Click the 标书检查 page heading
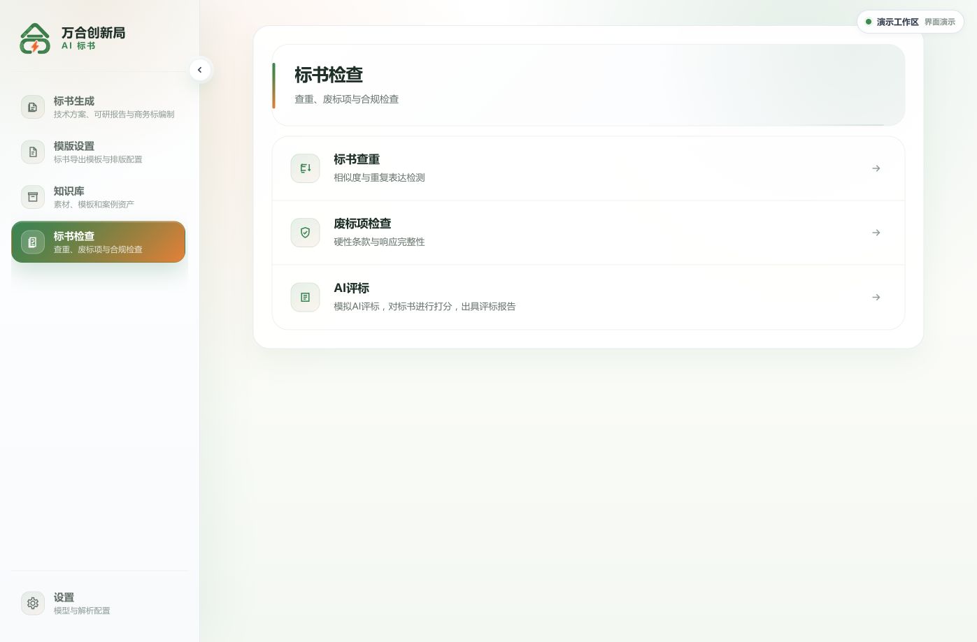 tap(329, 75)
